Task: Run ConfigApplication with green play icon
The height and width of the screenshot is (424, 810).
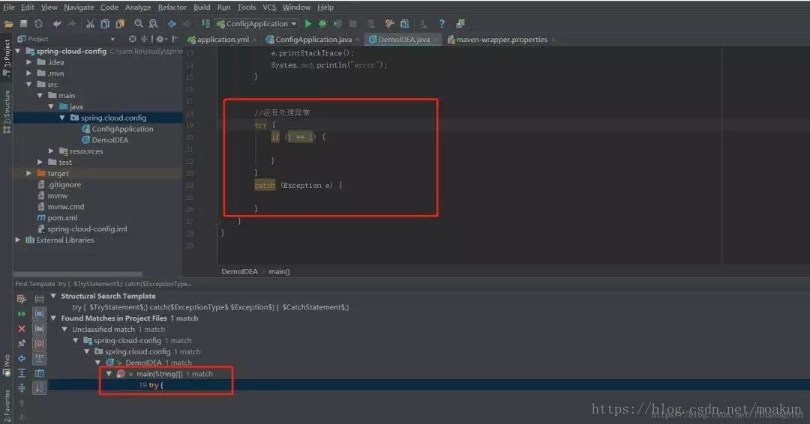Action: (308, 24)
